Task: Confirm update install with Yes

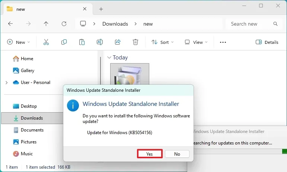Action: point(150,154)
